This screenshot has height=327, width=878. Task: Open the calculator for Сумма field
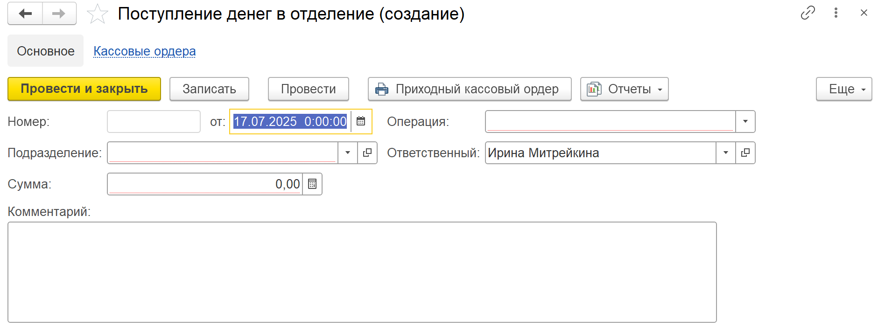coord(312,184)
